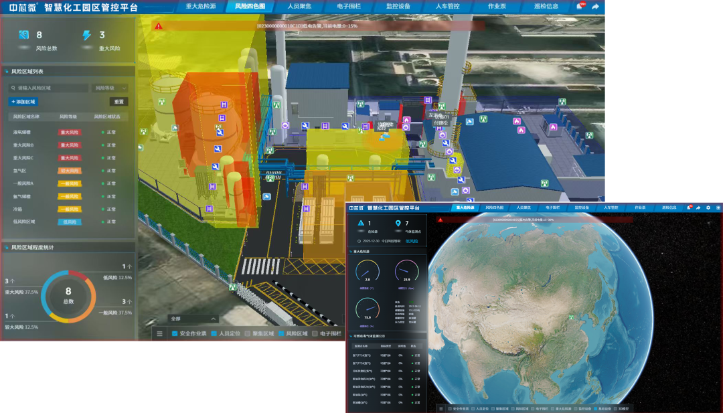
Task: Click the 风险总数 shield icon
Action: (x=24, y=35)
